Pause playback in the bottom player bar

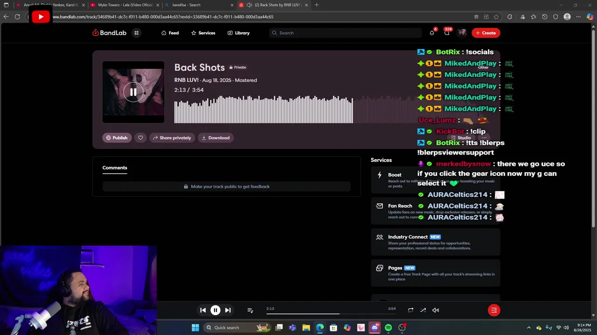click(215, 310)
